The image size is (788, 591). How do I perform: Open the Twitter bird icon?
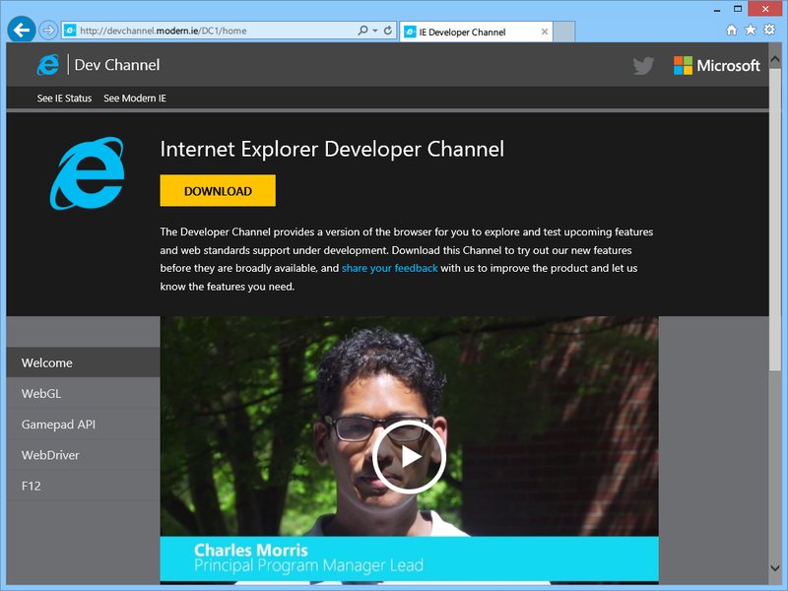[x=643, y=65]
